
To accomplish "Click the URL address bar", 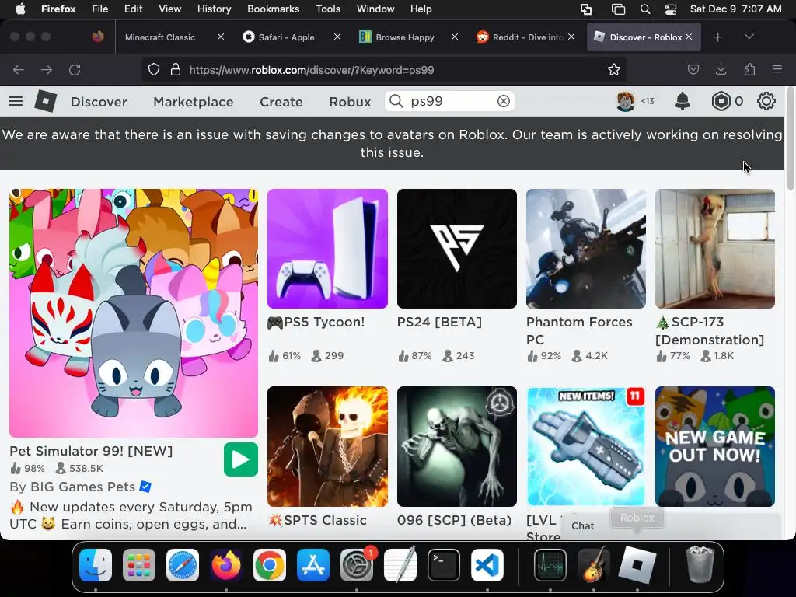I will point(383,69).
